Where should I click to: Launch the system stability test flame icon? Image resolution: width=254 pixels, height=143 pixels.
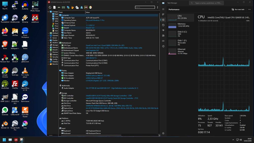73,7
